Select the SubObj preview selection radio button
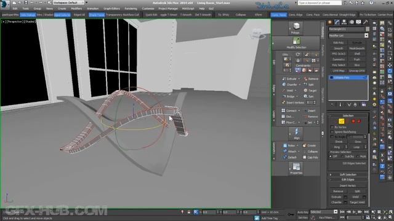 tap(342, 157)
